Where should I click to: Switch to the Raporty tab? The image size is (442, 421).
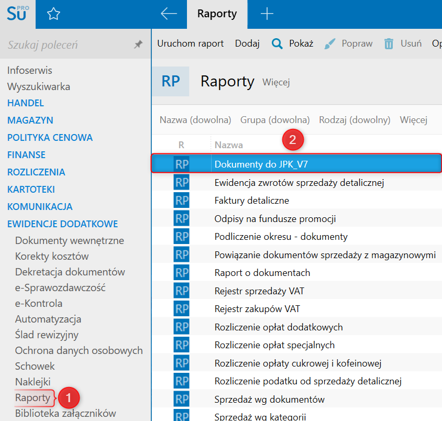(217, 14)
